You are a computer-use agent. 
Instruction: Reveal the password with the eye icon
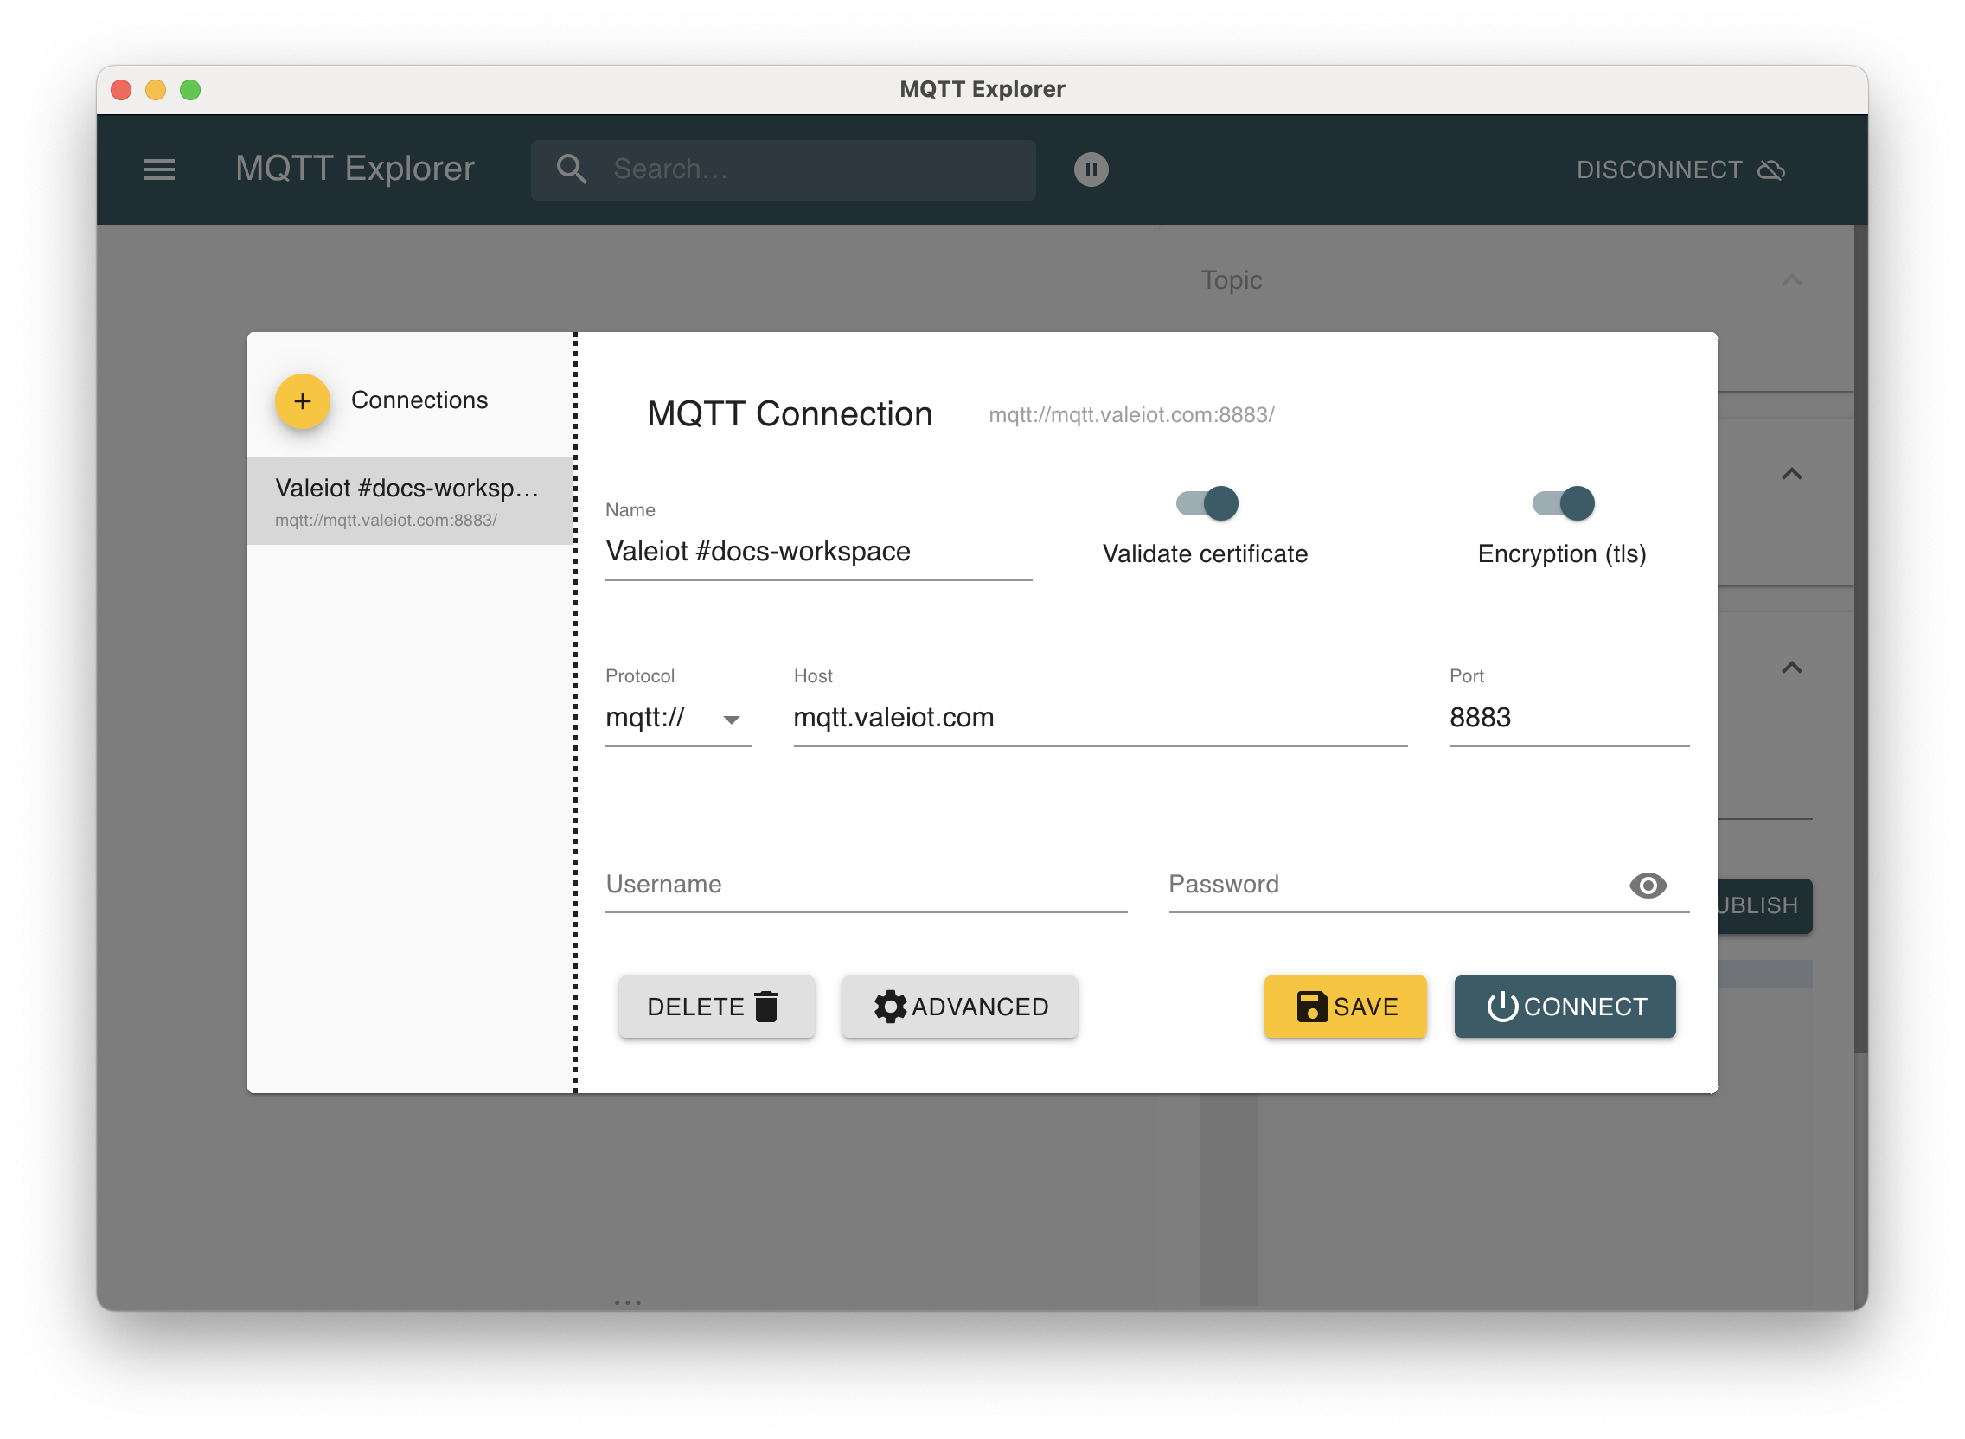[x=1647, y=885]
